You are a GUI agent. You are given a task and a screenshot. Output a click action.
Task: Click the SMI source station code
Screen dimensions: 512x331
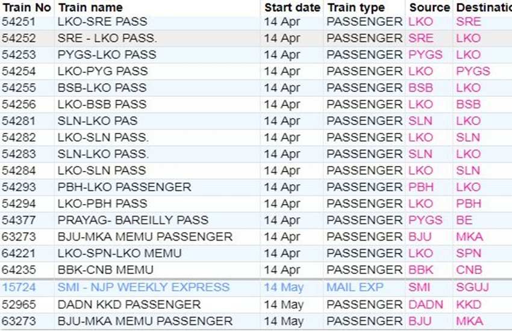click(419, 288)
